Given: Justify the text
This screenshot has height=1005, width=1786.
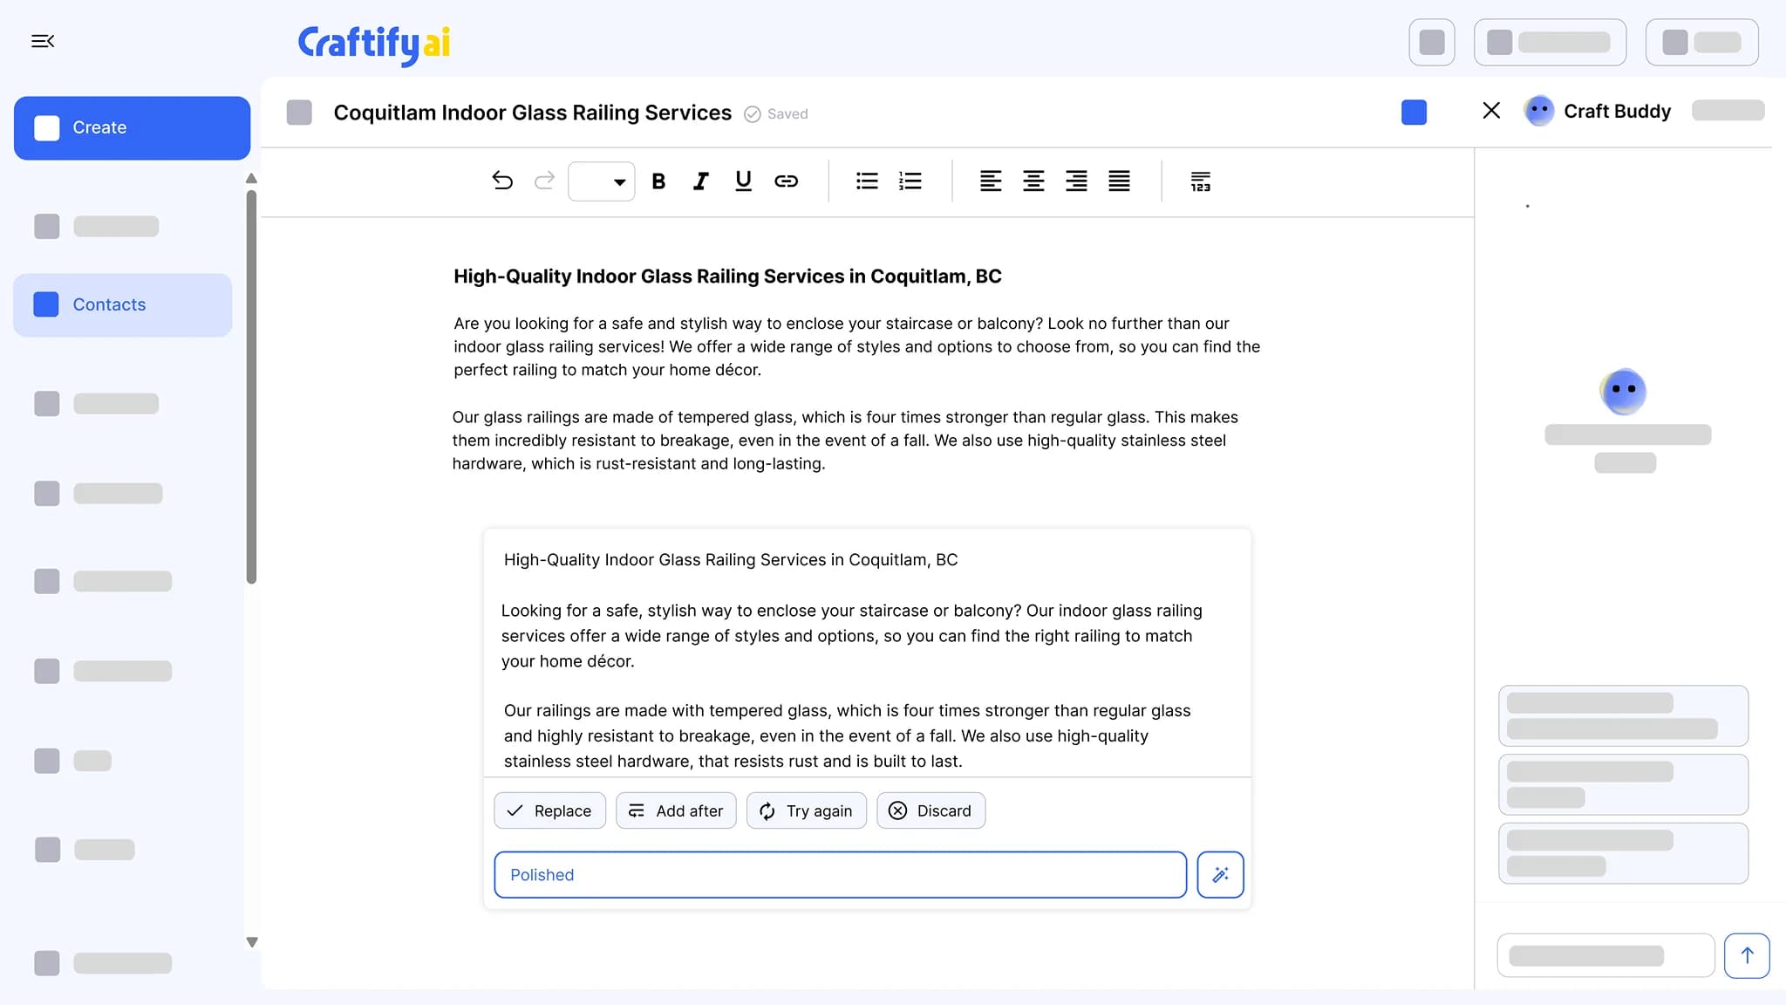Looking at the screenshot, I should point(1119,181).
